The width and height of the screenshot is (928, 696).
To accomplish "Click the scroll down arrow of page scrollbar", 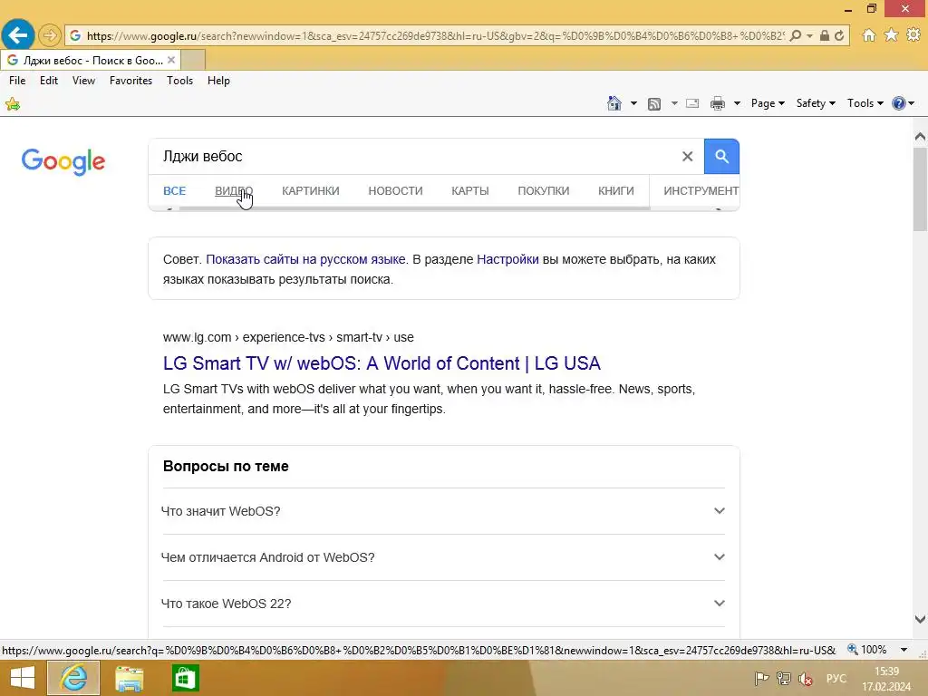I will pyautogui.click(x=920, y=619).
